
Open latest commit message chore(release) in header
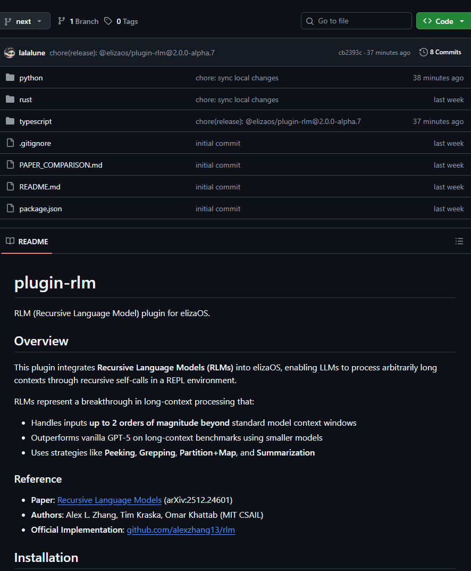coord(132,53)
